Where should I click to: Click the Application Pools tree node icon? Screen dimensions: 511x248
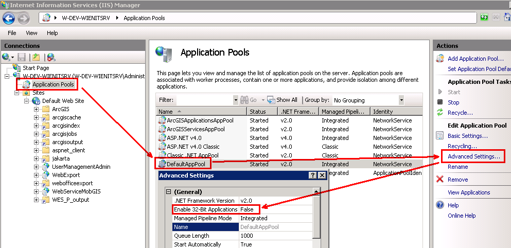(26, 85)
